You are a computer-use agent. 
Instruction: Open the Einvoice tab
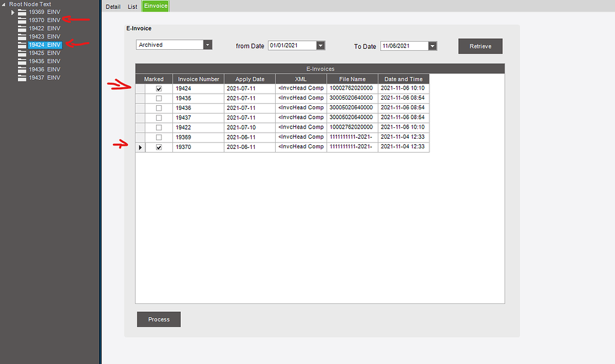pyautogui.click(x=156, y=6)
